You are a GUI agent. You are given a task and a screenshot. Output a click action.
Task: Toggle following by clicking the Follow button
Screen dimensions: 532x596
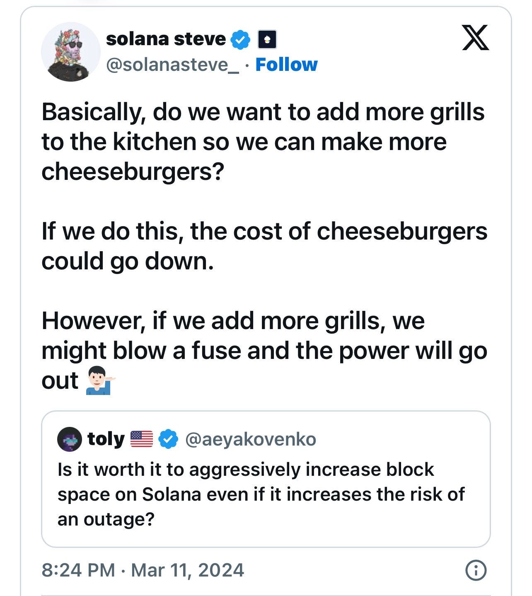pos(287,65)
